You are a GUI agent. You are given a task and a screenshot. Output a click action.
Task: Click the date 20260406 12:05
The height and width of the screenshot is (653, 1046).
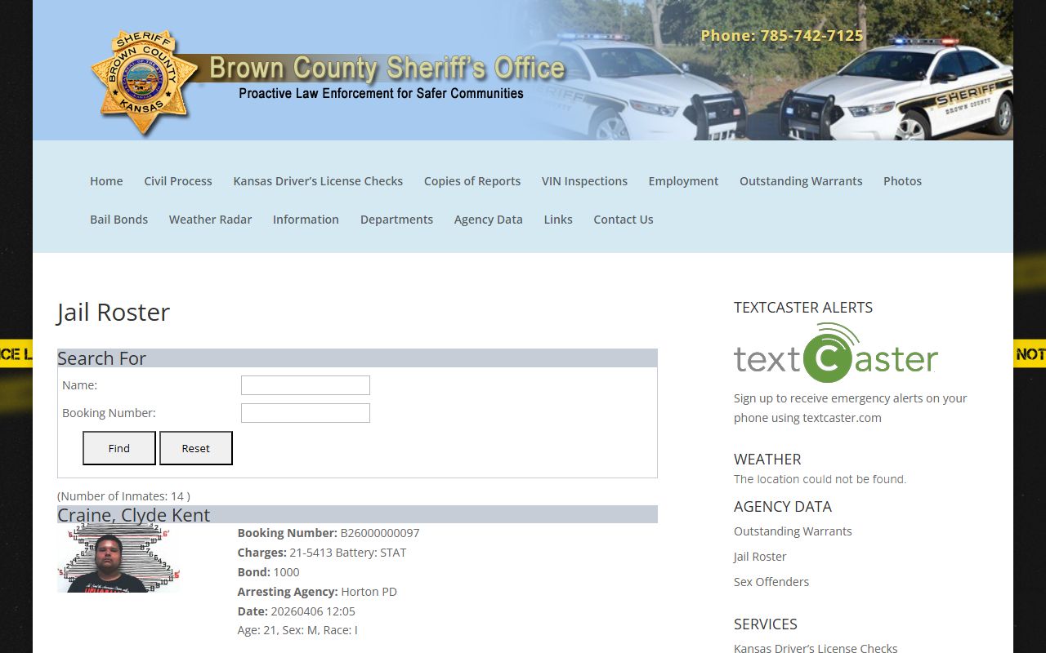tap(313, 611)
